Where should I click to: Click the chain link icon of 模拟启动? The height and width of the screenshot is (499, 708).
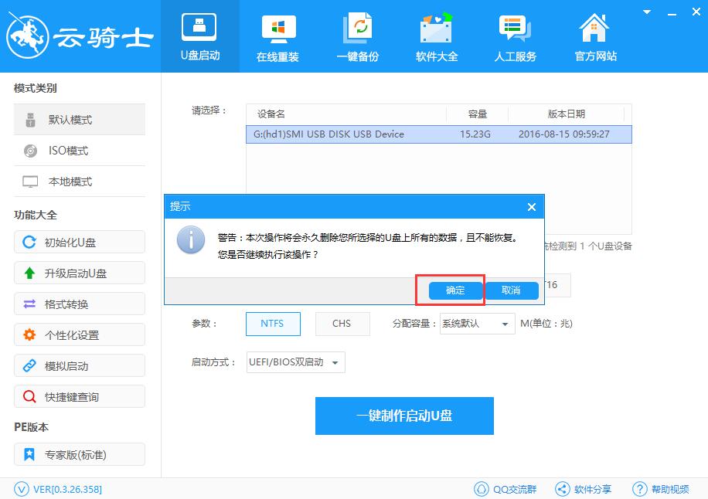click(x=29, y=365)
